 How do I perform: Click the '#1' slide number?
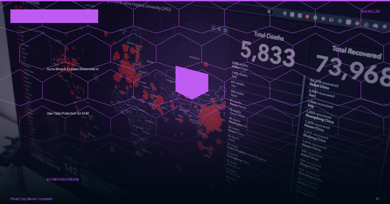coord(378,199)
